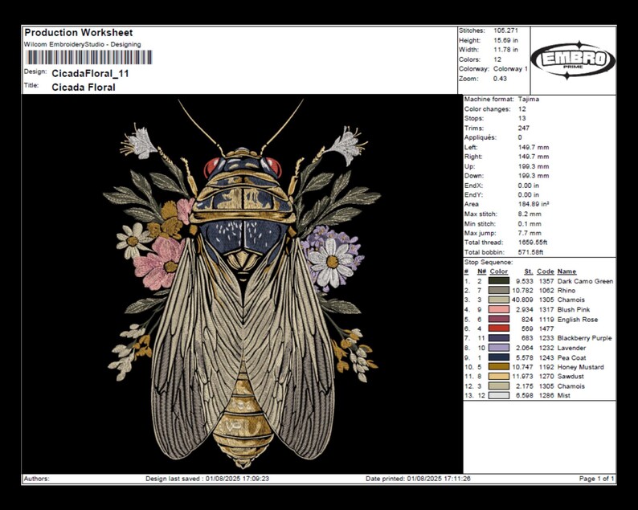Click the 'Design last saved' timestamp
Screen dimensions: 638x510
[x=207, y=479]
